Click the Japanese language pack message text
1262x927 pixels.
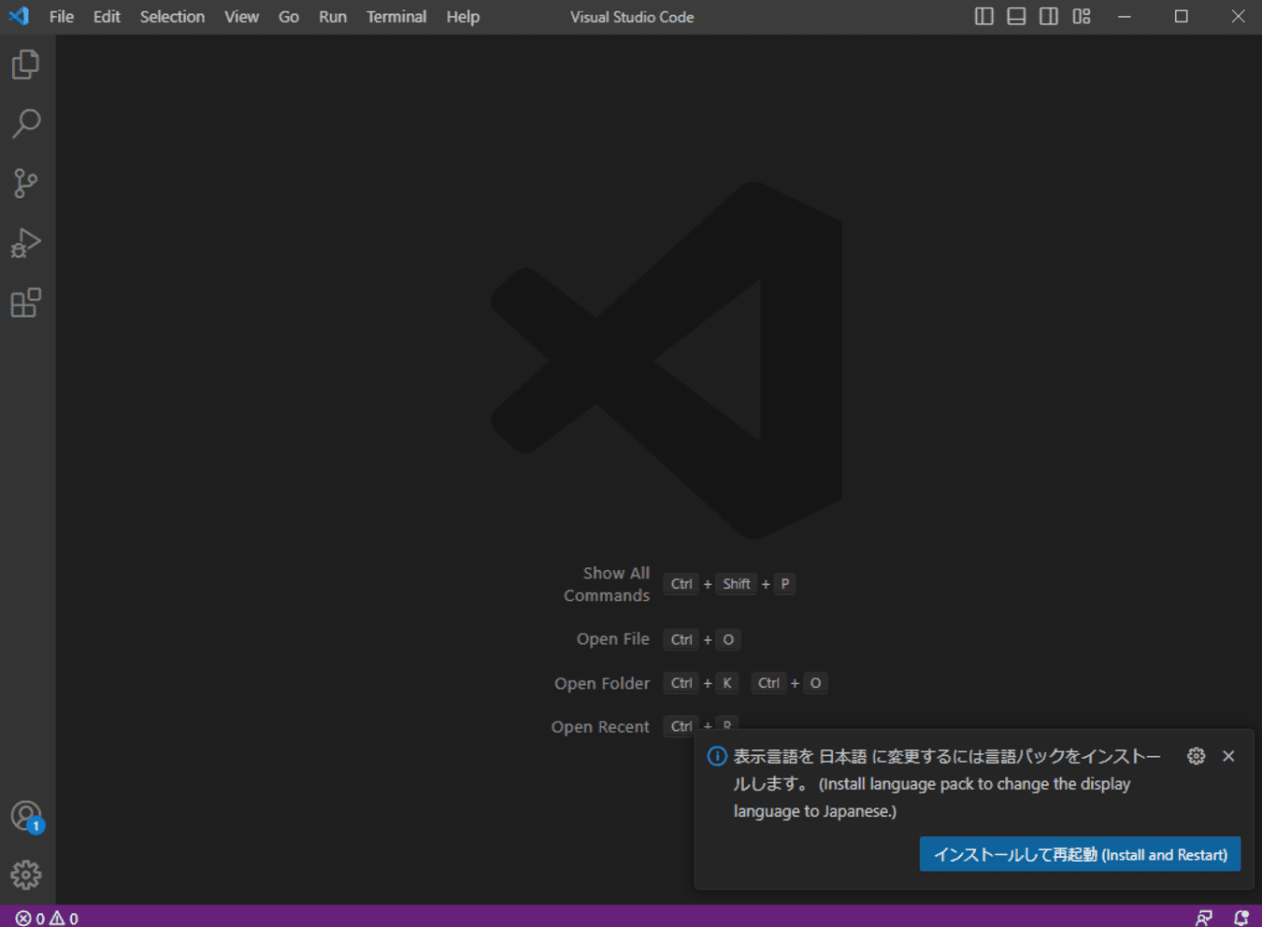(x=946, y=783)
